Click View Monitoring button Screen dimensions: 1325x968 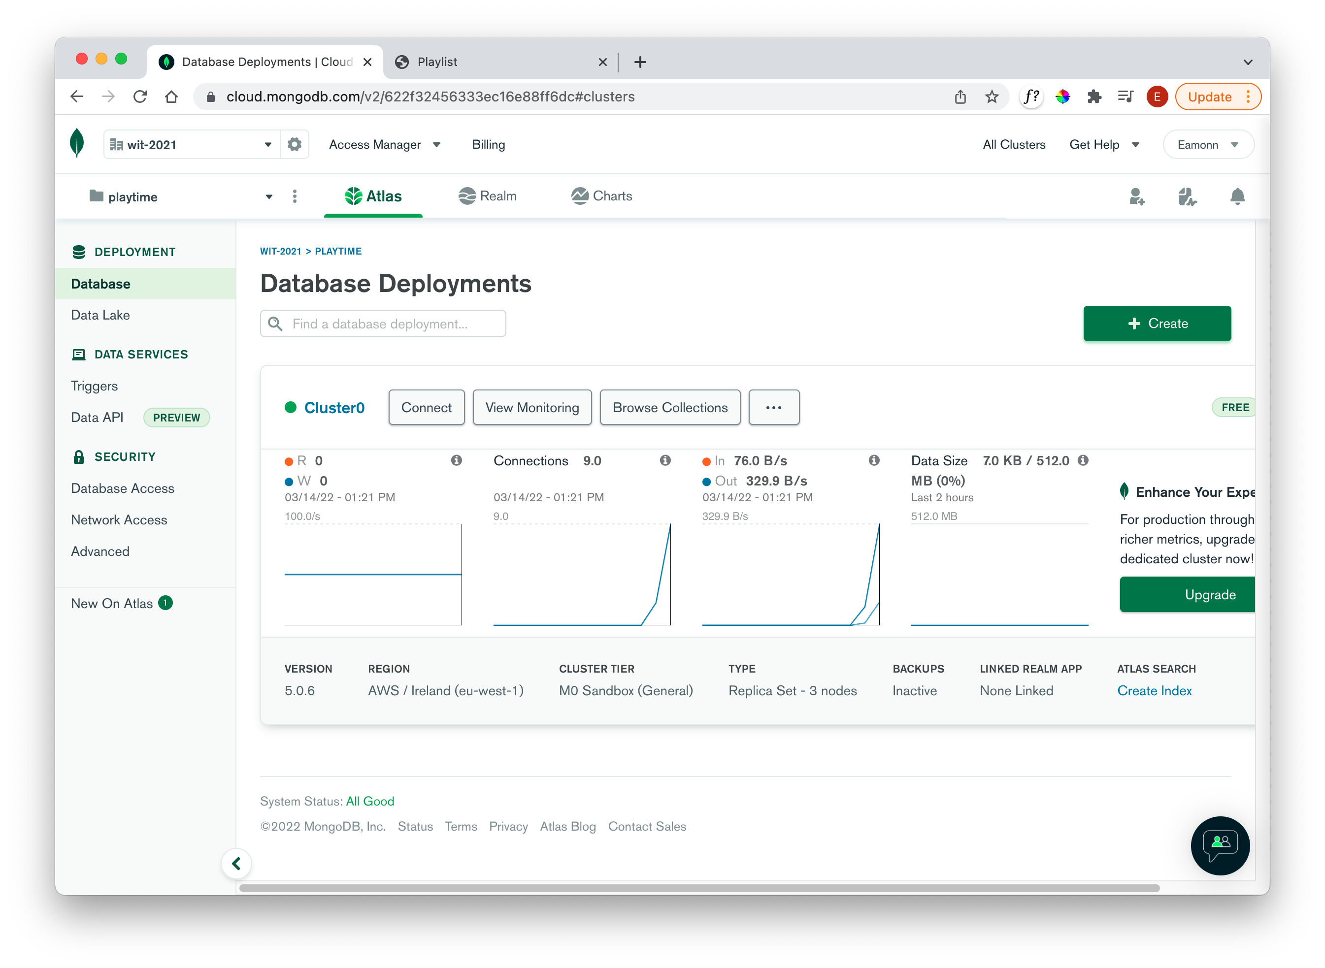(x=532, y=407)
